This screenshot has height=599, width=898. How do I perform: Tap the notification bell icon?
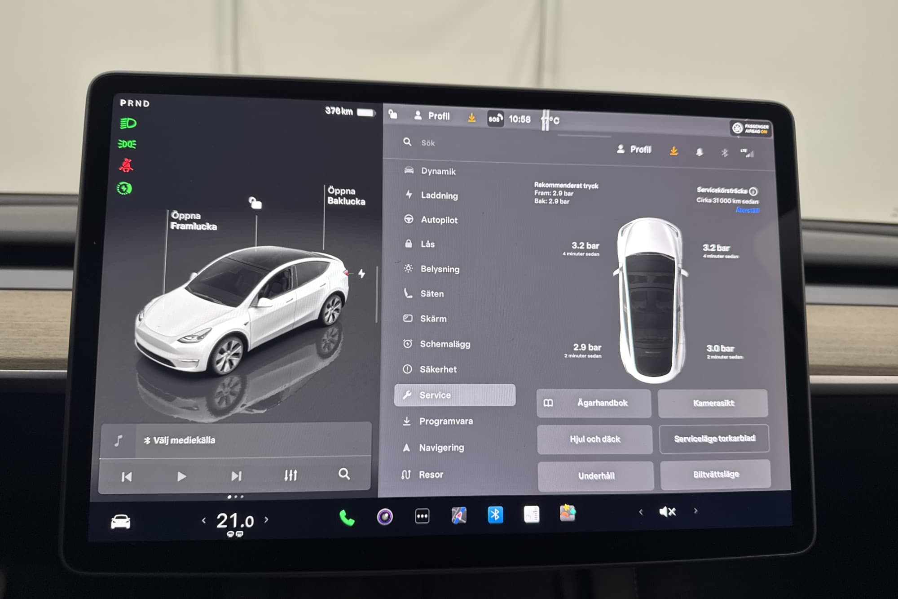click(699, 152)
